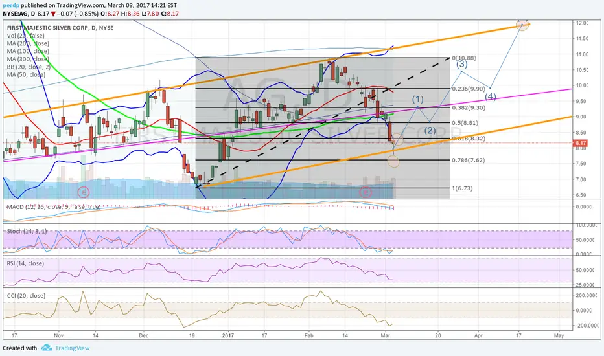Select the MA (50, close) indicator legend
Image resolution: width=604 pixels, height=356 pixels.
(26, 74)
